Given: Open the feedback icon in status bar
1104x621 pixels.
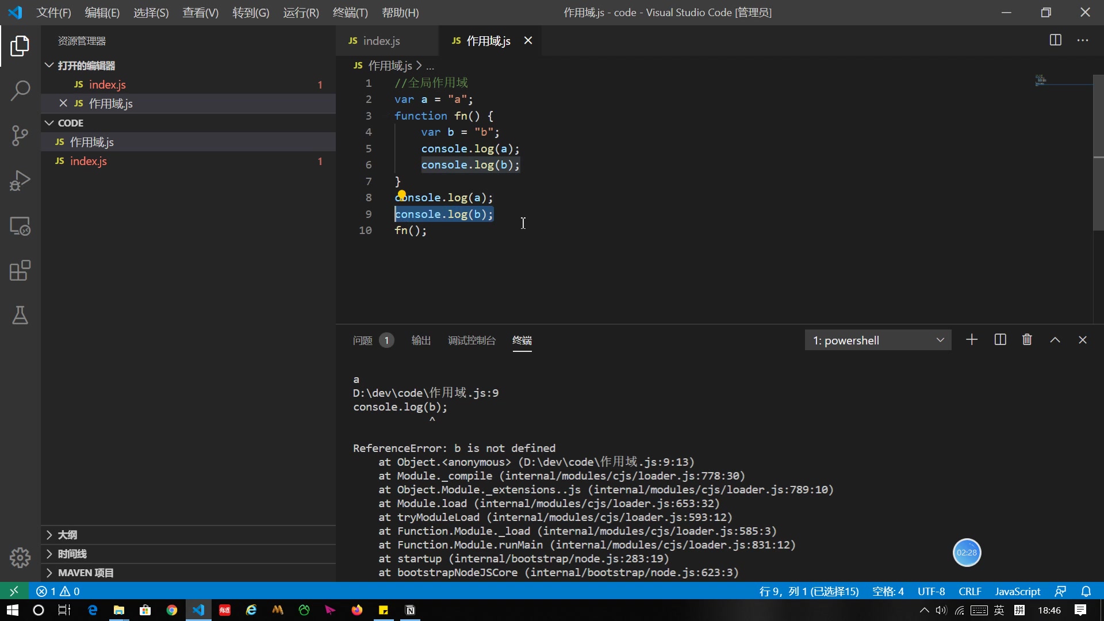Looking at the screenshot, I should [1060, 591].
